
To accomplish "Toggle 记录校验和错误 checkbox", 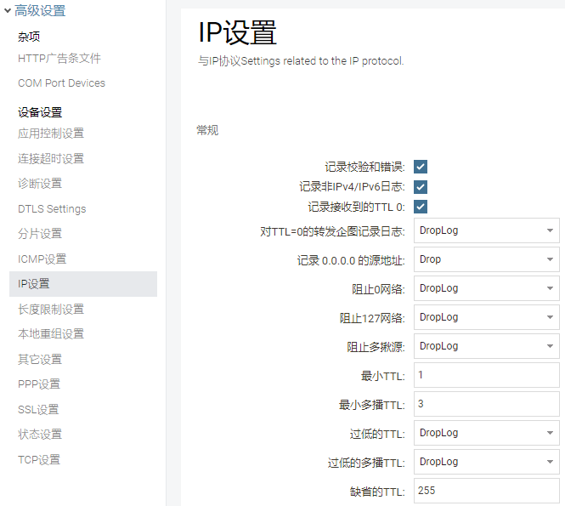I will [421, 167].
